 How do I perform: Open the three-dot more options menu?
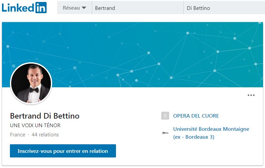click(251, 96)
